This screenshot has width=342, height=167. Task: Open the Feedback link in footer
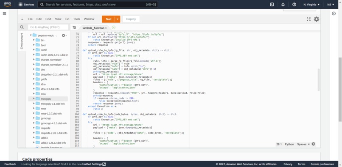click(x=10, y=164)
